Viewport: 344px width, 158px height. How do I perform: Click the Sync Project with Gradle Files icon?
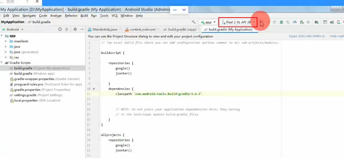tap(332, 22)
